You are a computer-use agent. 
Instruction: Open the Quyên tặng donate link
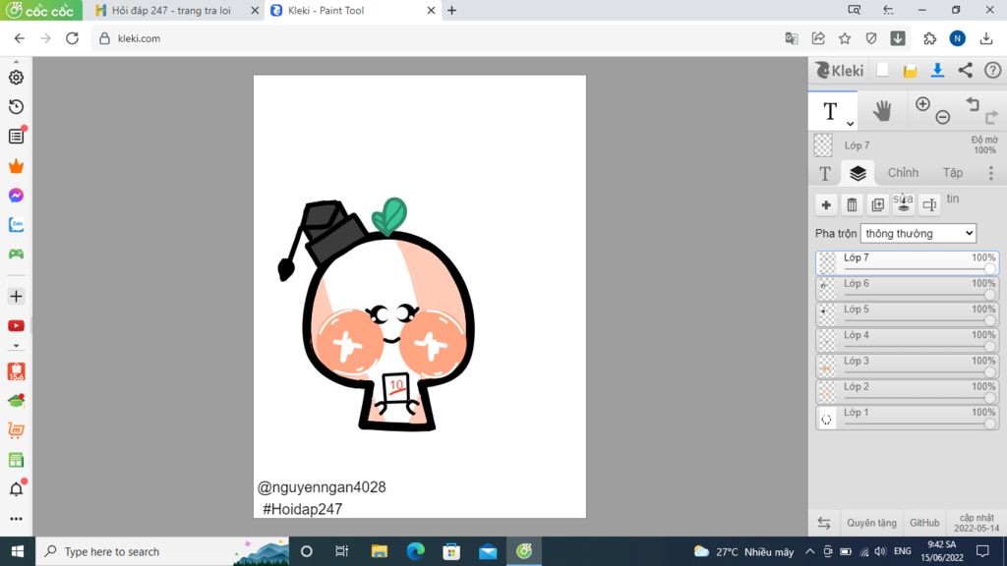[871, 523]
